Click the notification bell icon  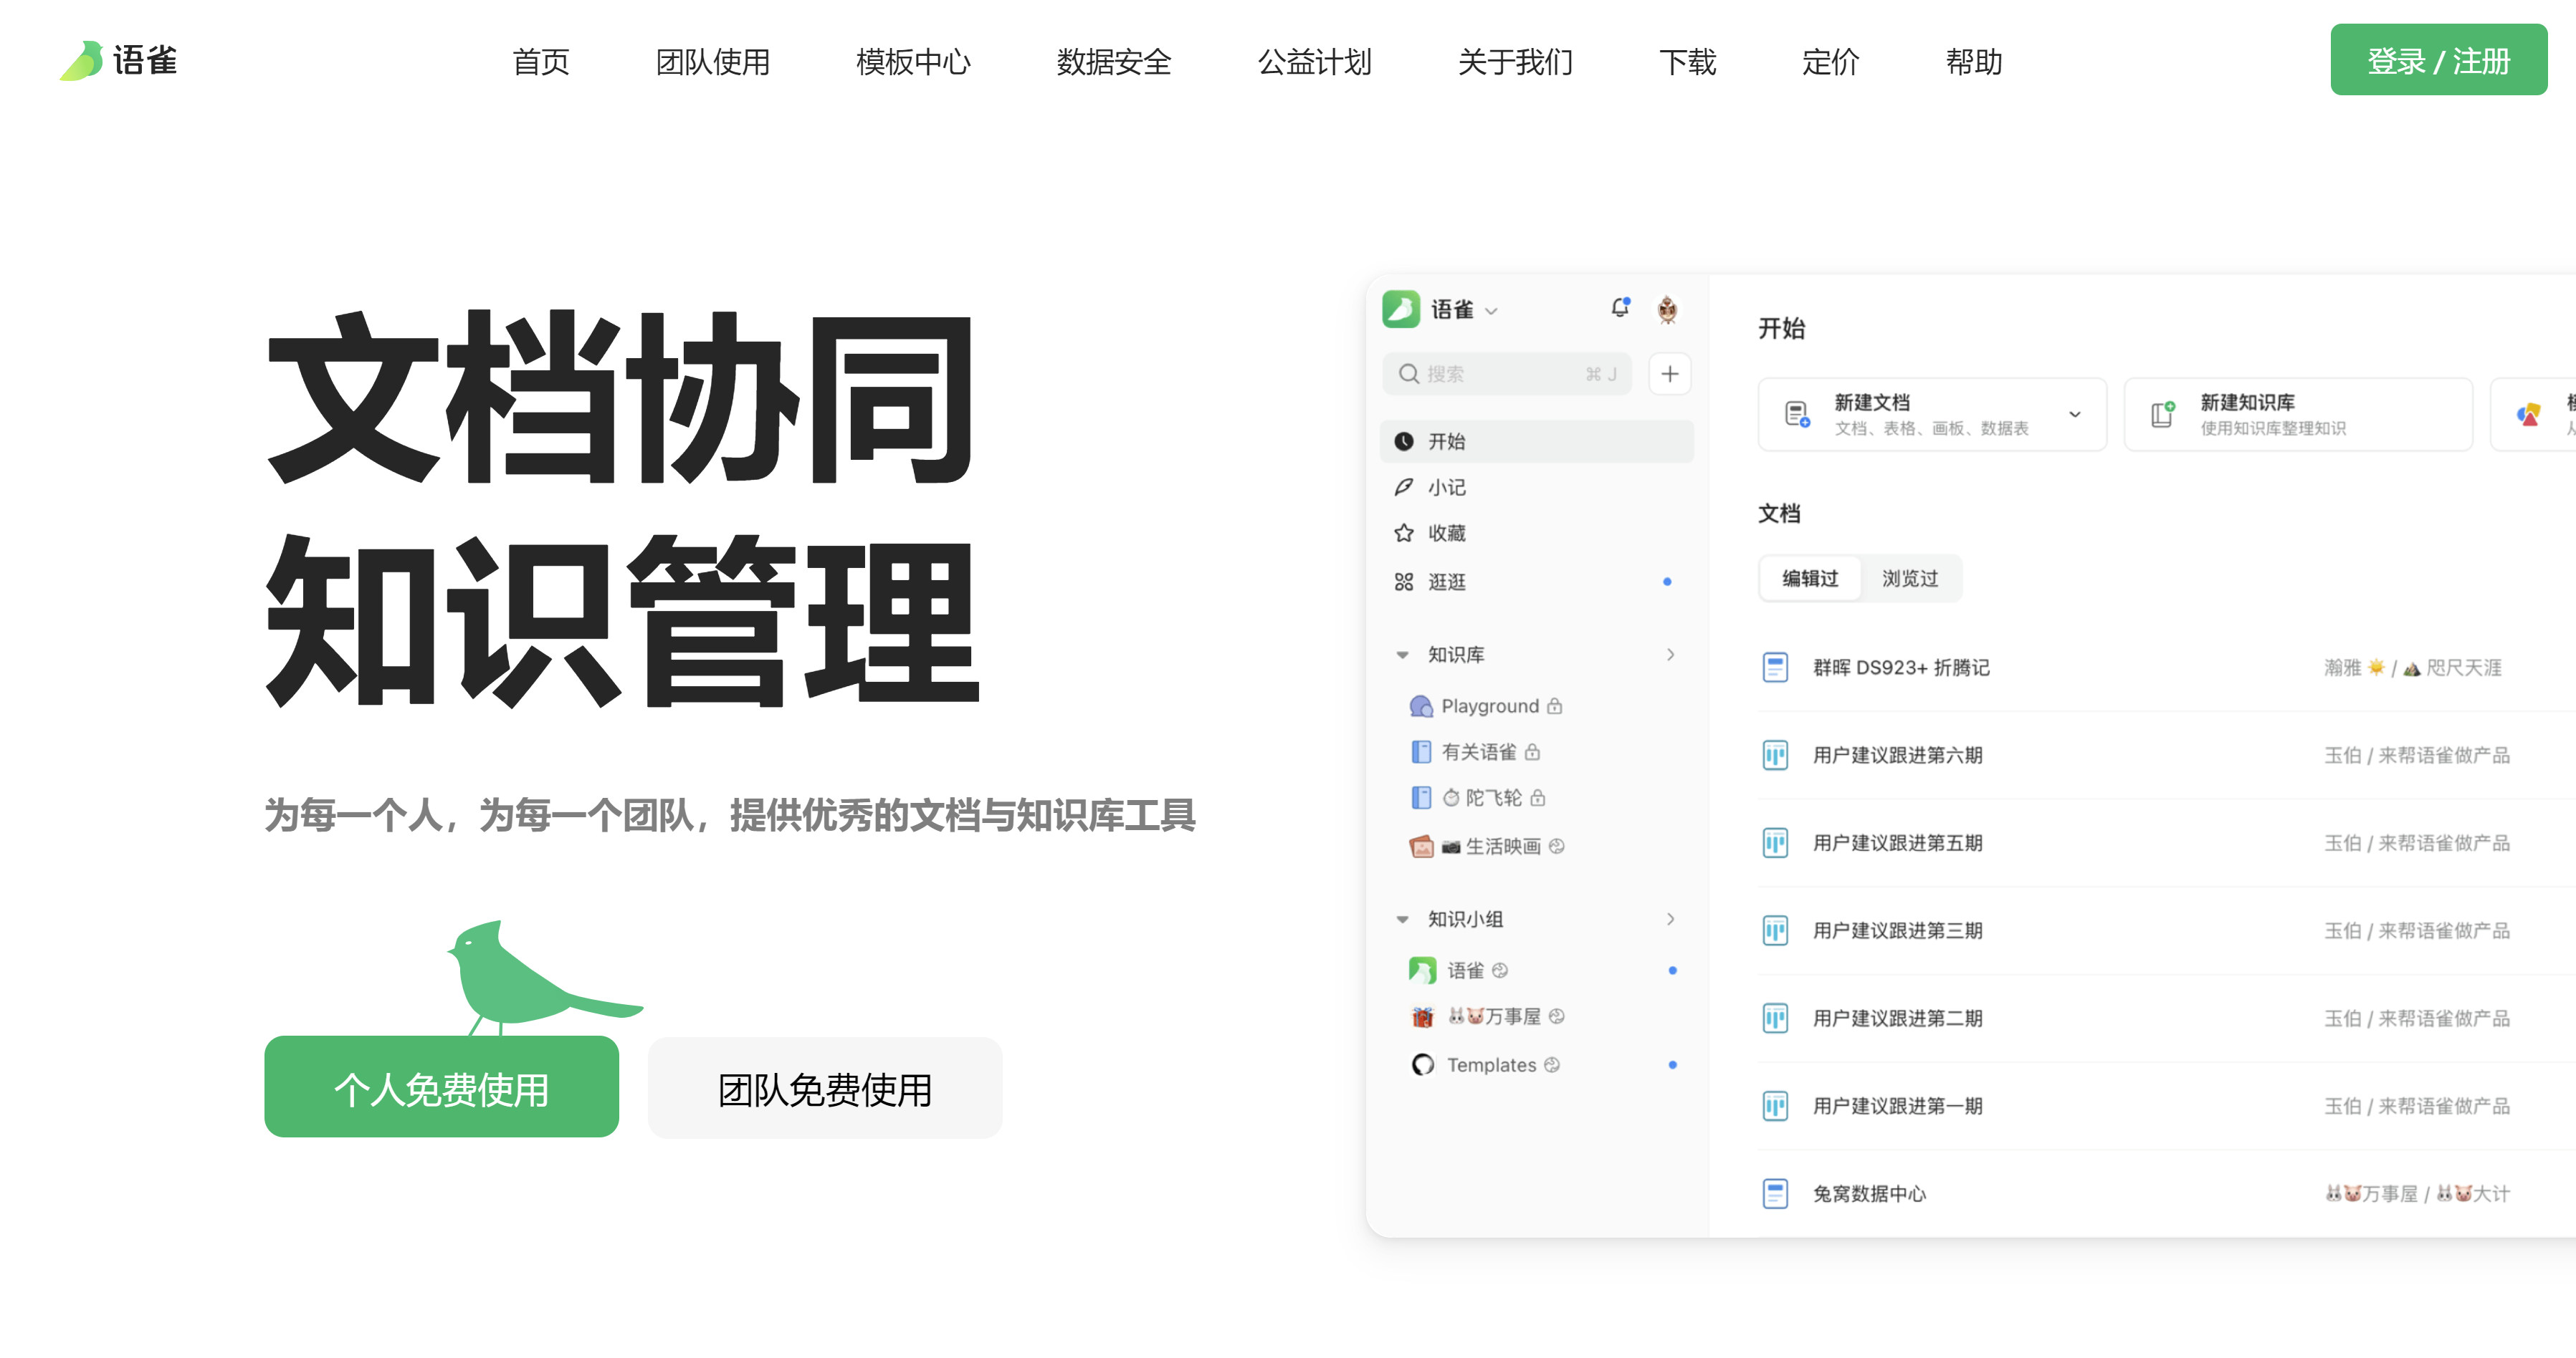click(1619, 309)
